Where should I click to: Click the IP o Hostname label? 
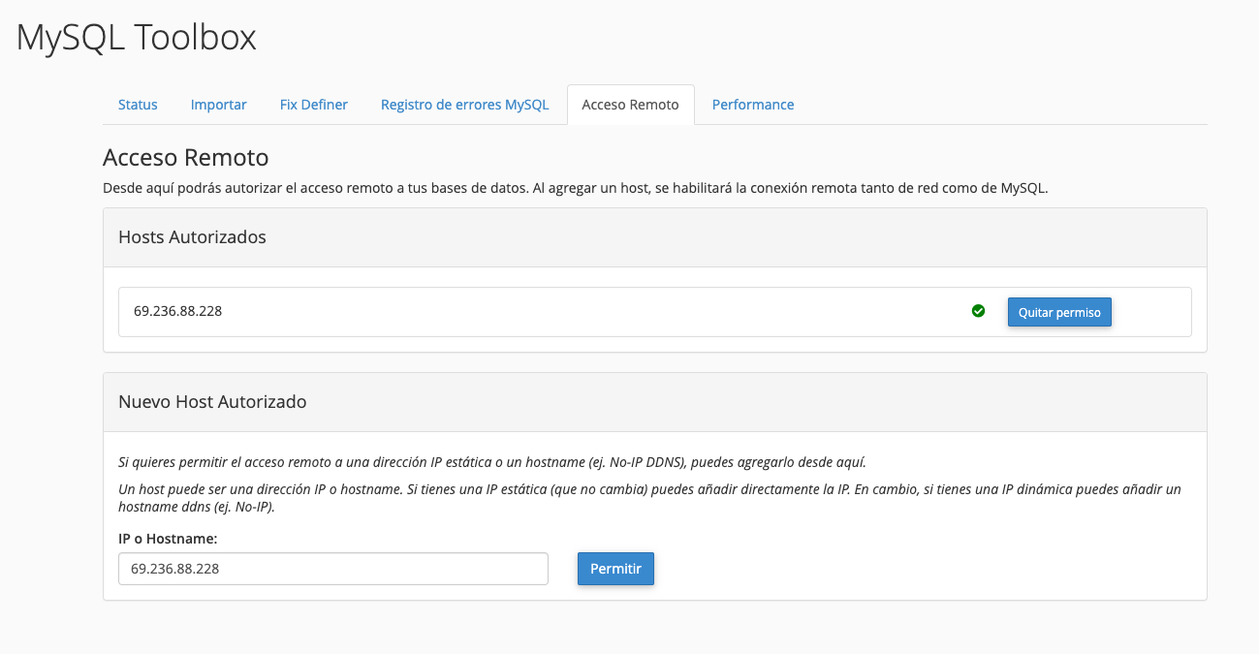168,537
